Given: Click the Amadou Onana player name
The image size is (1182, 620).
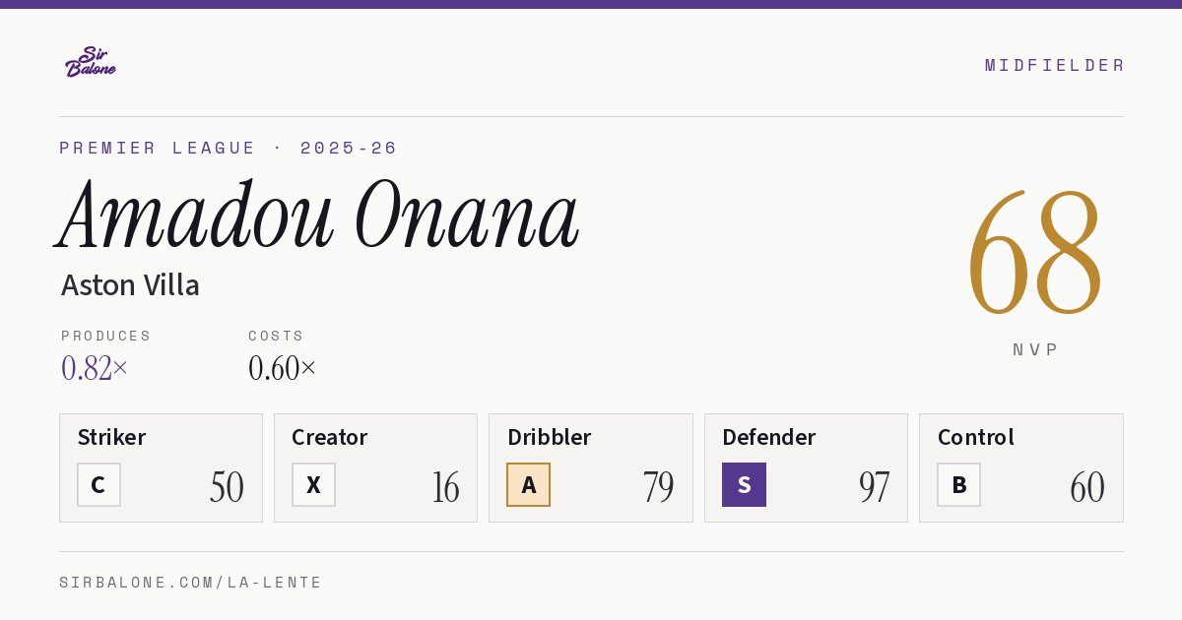Looking at the screenshot, I should pyautogui.click(x=318, y=217).
